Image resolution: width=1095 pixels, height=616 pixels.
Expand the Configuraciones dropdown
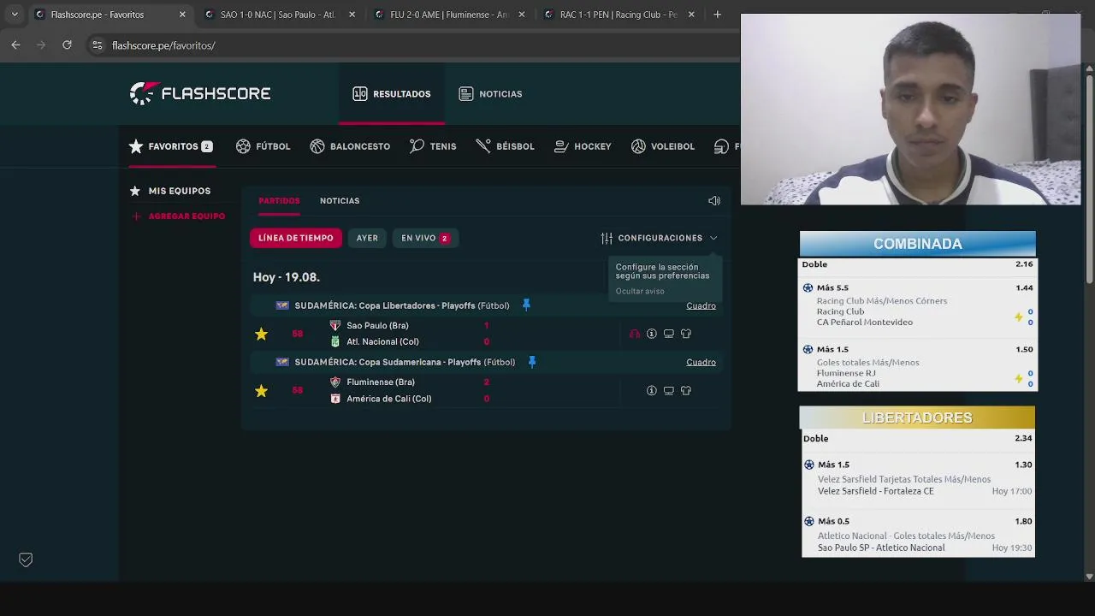tap(659, 238)
